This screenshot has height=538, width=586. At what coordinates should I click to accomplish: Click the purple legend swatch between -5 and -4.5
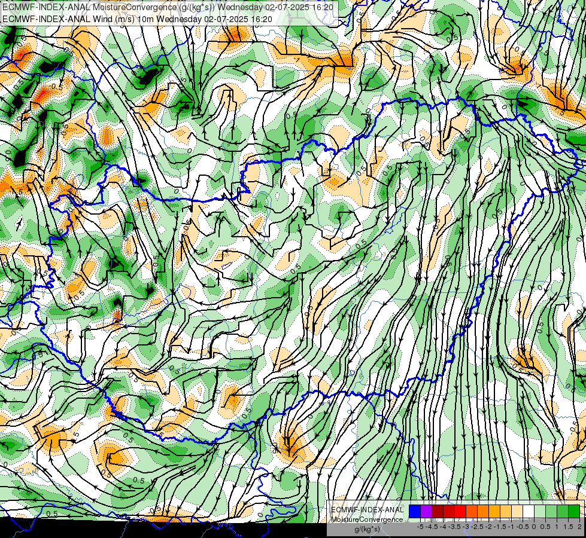pos(426,512)
